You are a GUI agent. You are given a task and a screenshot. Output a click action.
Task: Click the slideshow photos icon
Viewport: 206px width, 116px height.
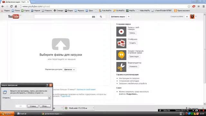(121, 43)
